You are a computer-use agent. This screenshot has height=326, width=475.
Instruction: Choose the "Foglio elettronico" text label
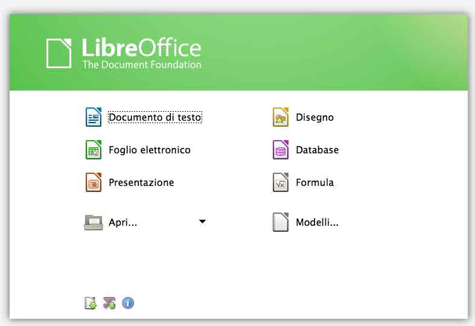click(150, 150)
